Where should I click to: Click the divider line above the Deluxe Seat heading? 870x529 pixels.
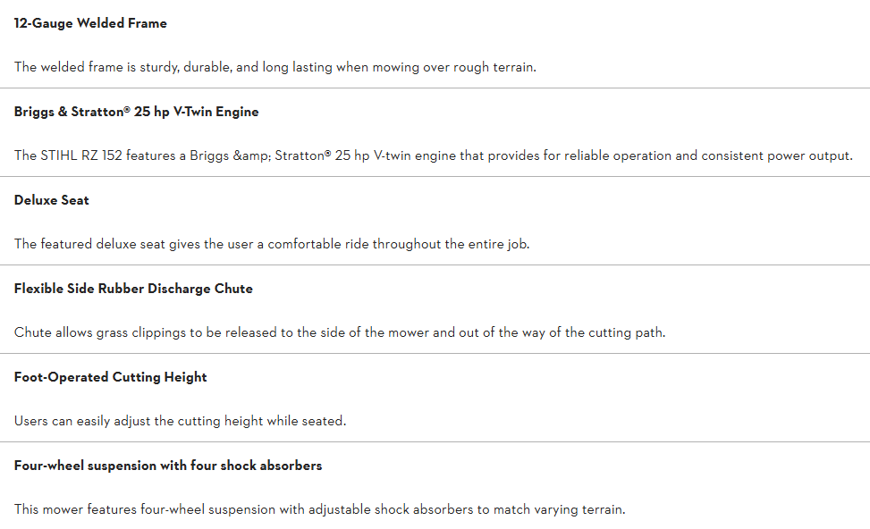[435, 177]
